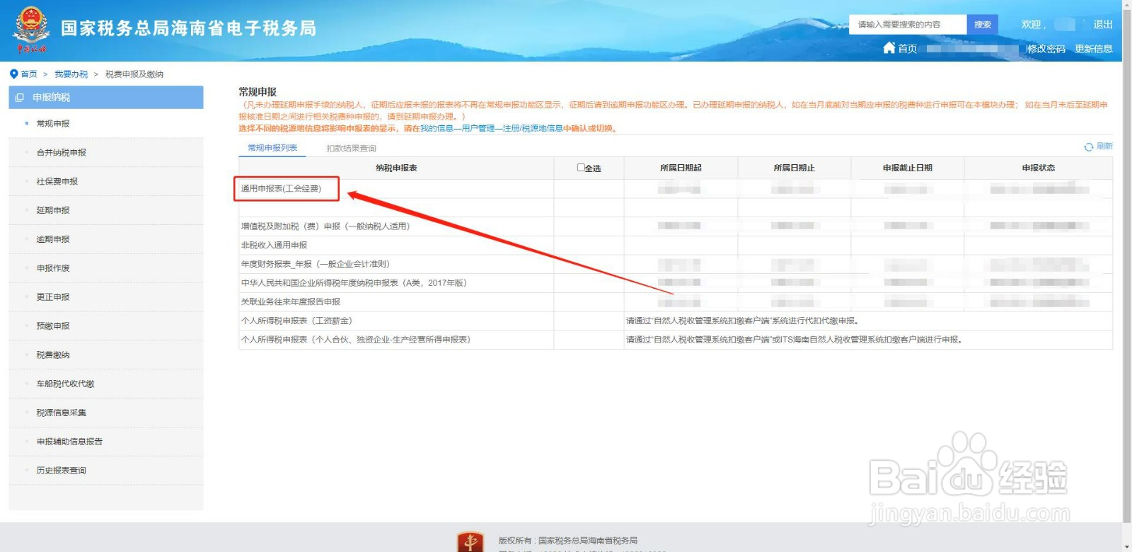Click the location pin icon in breadcrumb
The image size is (1132, 552).
[x=13, y=74]
